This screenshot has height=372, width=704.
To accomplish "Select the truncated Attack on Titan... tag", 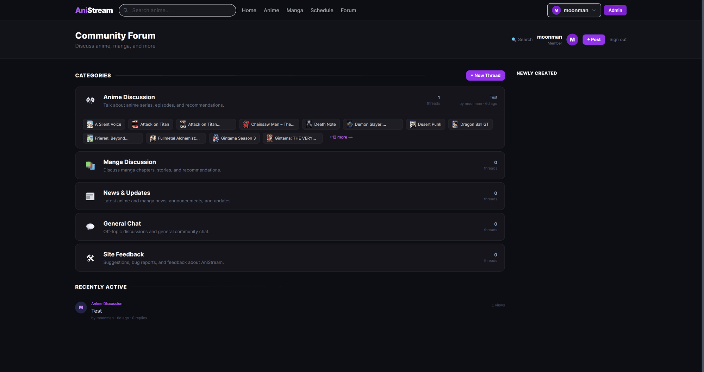I will click(206, 124).
